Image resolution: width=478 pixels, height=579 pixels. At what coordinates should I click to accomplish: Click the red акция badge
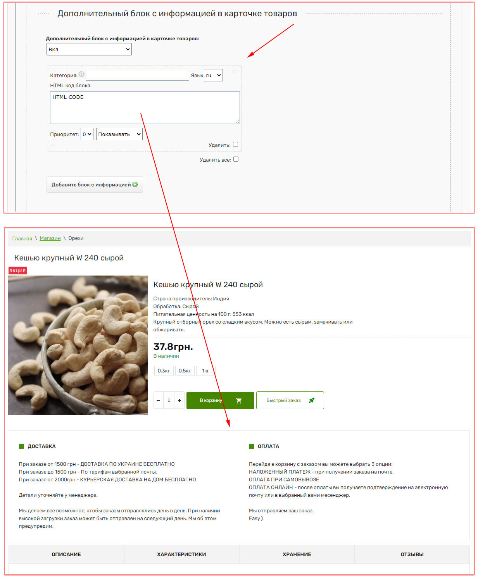[18, 270]
